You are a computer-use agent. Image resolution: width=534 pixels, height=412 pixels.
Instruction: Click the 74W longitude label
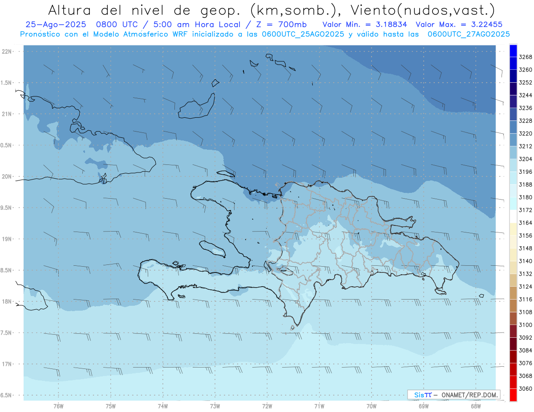point(163,406)
